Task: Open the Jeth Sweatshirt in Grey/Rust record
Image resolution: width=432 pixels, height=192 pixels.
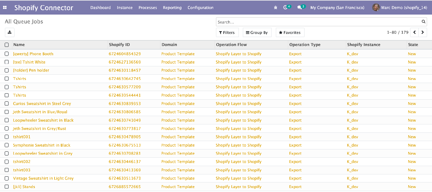Action: click(x=39, y=129)
